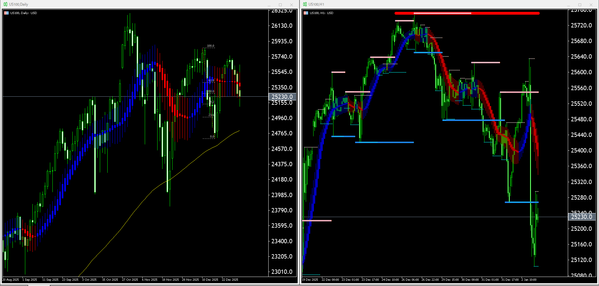Screen dimensions: 599x286
Task: Click the '18 Nov 2025' date on Daily axis
Action: click(x=171, y=280)
